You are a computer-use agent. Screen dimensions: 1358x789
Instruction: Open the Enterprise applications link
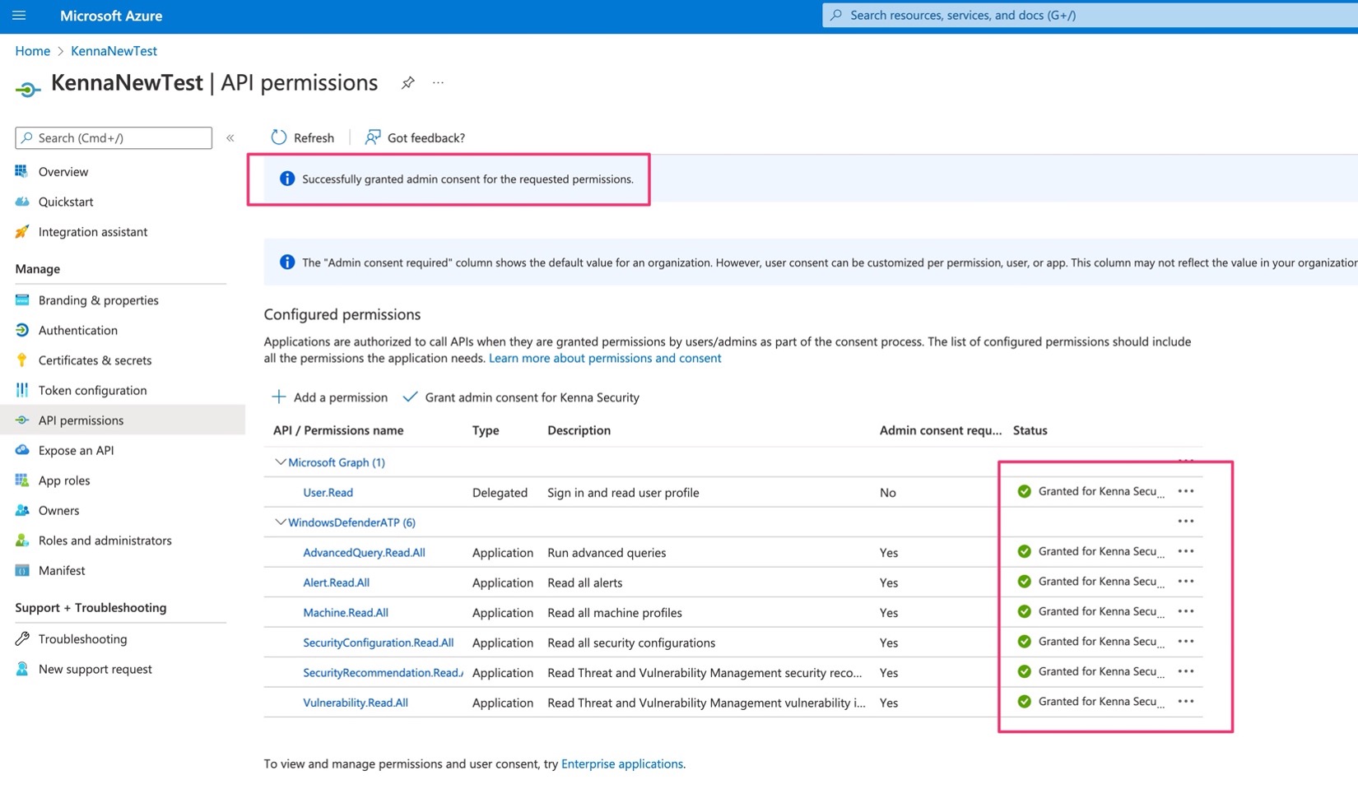[622, 763]
